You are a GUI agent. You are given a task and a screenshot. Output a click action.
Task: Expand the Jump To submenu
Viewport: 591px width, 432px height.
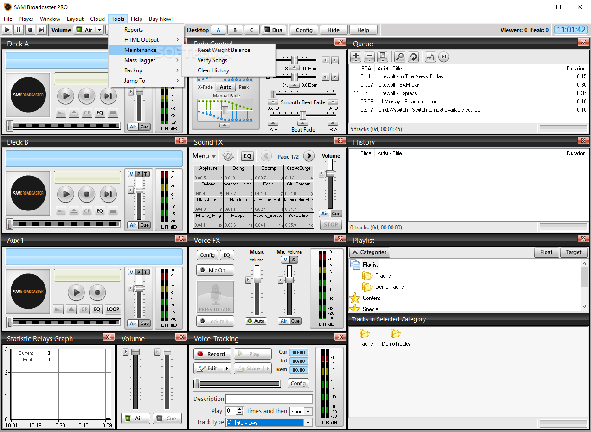point(147,81)
